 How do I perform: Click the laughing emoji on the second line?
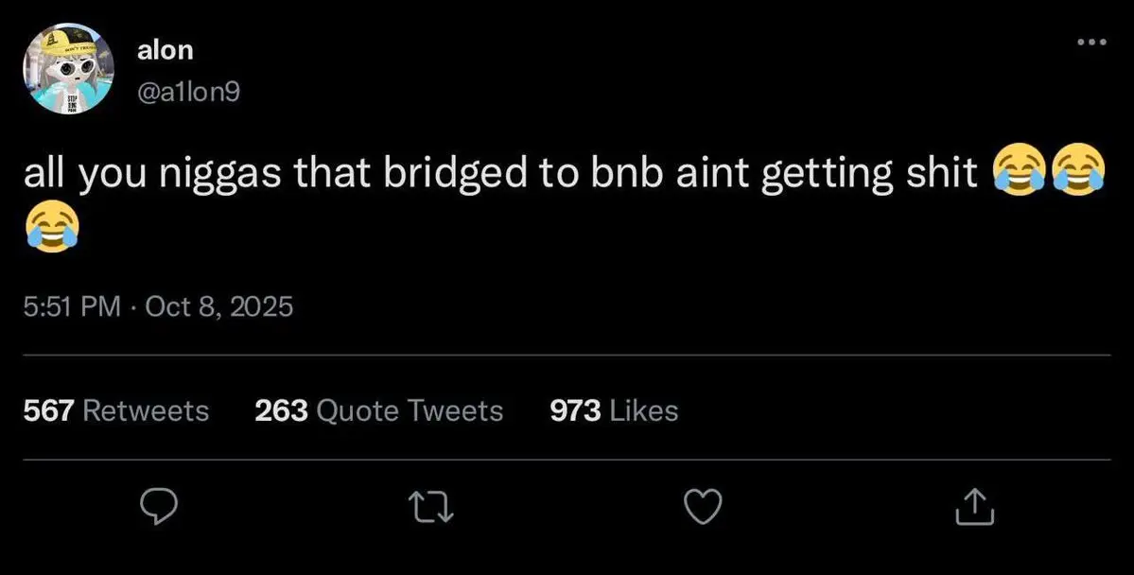50,227
